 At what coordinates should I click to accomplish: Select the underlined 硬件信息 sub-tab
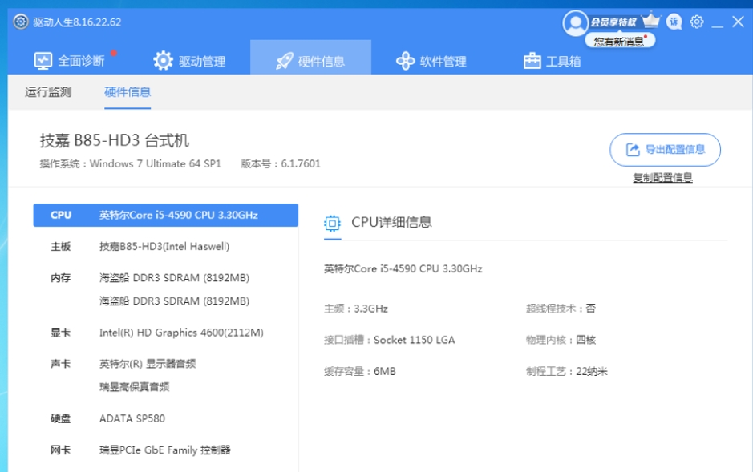click(x=128, y=92)
